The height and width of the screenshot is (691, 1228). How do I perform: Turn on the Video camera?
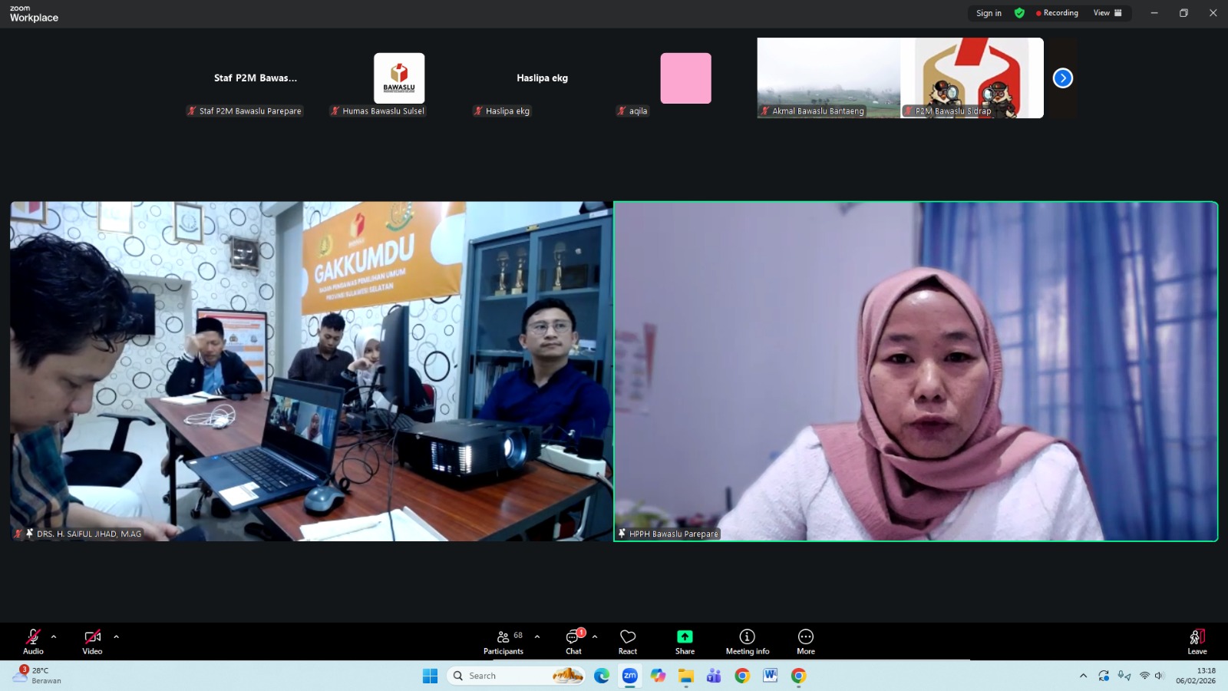tap(92, 642)
